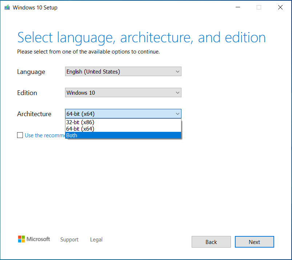Pick the Both architecture option
292x260 pixels.
tap(123, 135)
